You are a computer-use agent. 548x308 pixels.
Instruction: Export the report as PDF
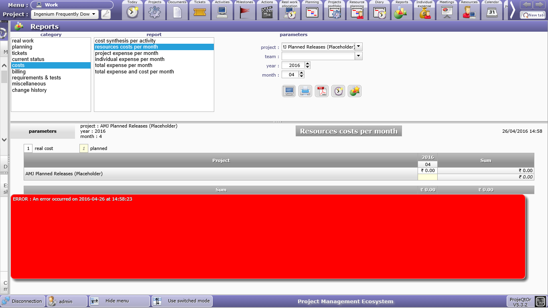coord(322,91)
